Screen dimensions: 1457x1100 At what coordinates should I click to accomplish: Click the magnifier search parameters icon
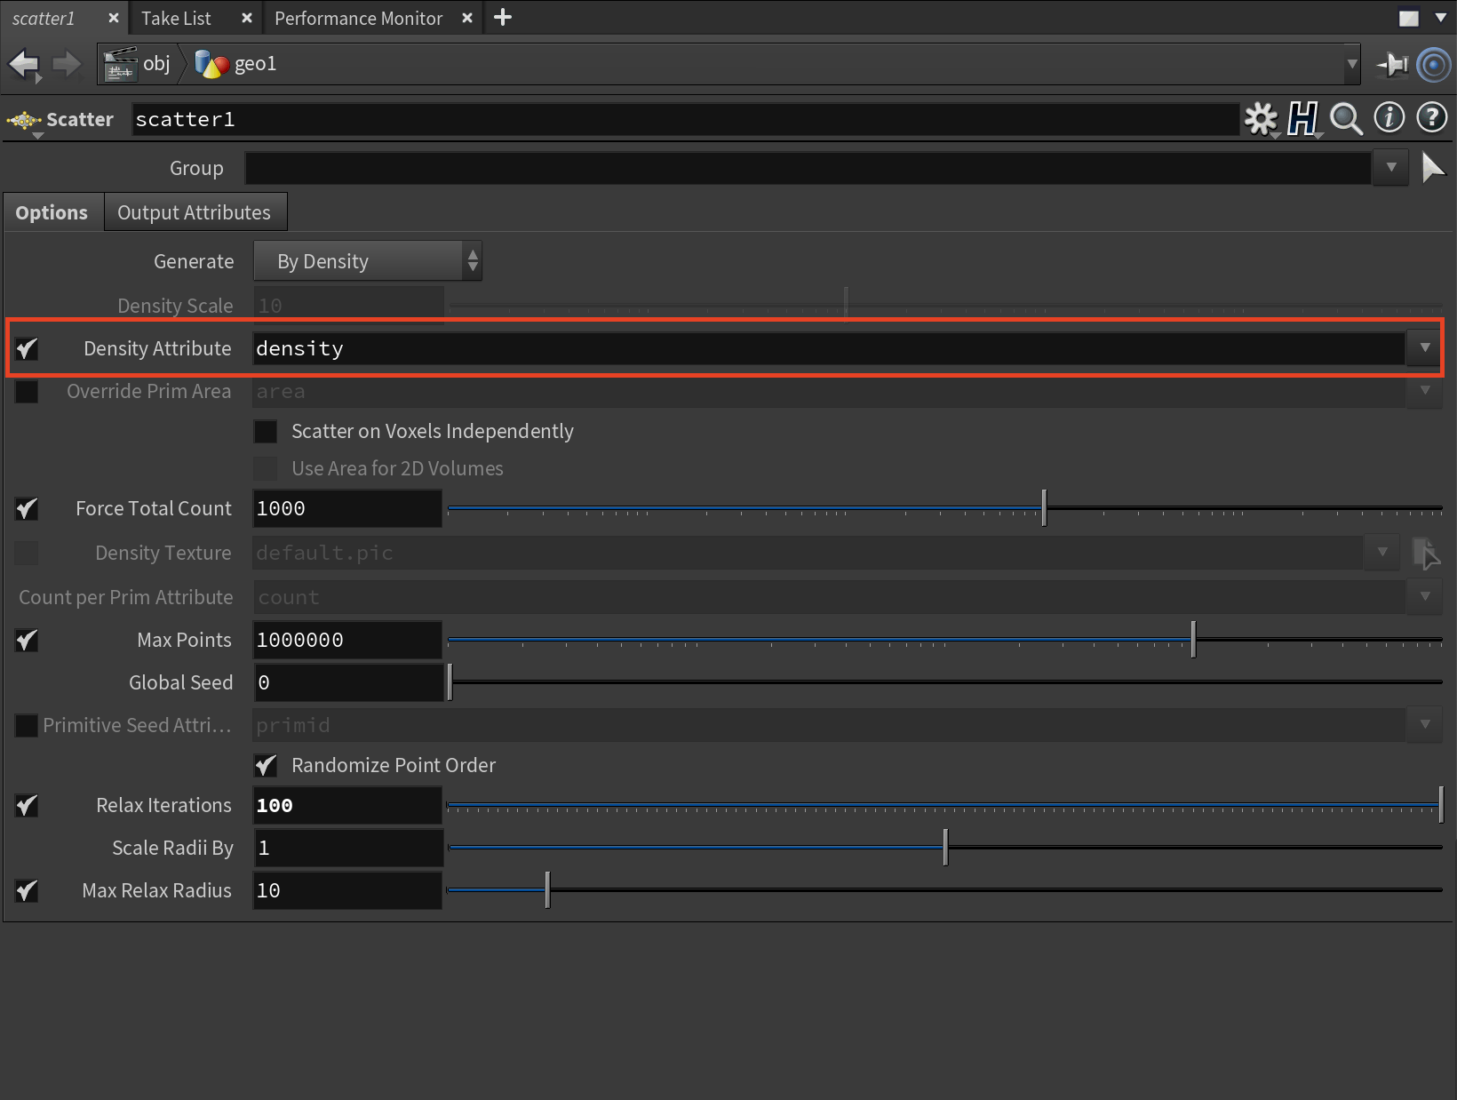(1346, 118)
